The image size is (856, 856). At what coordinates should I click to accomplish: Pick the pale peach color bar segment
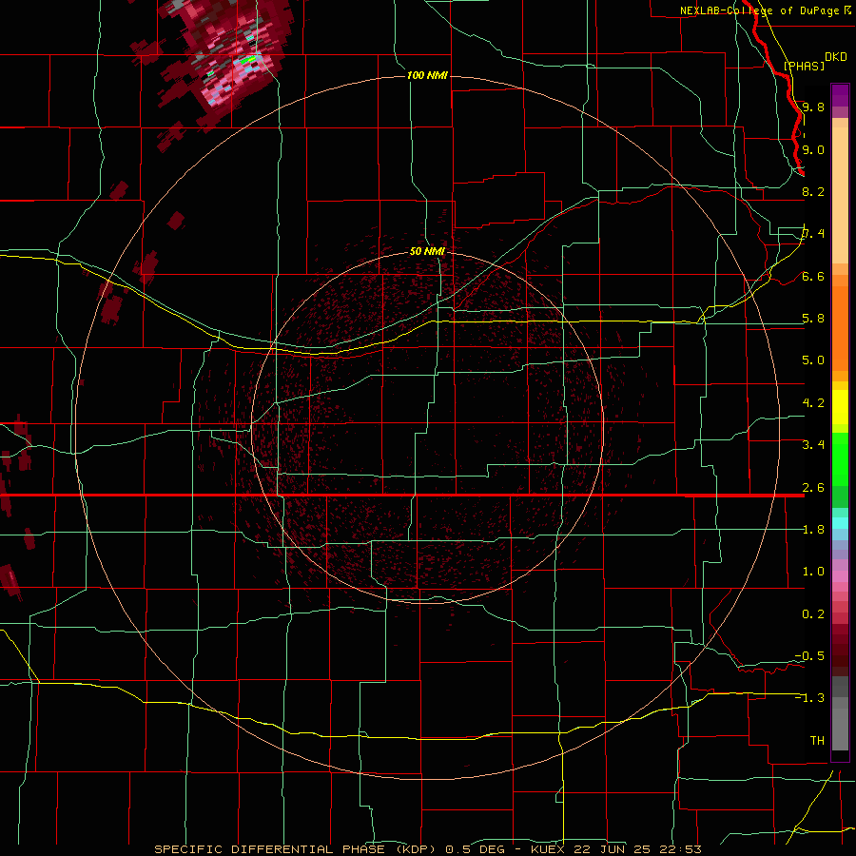840,197
